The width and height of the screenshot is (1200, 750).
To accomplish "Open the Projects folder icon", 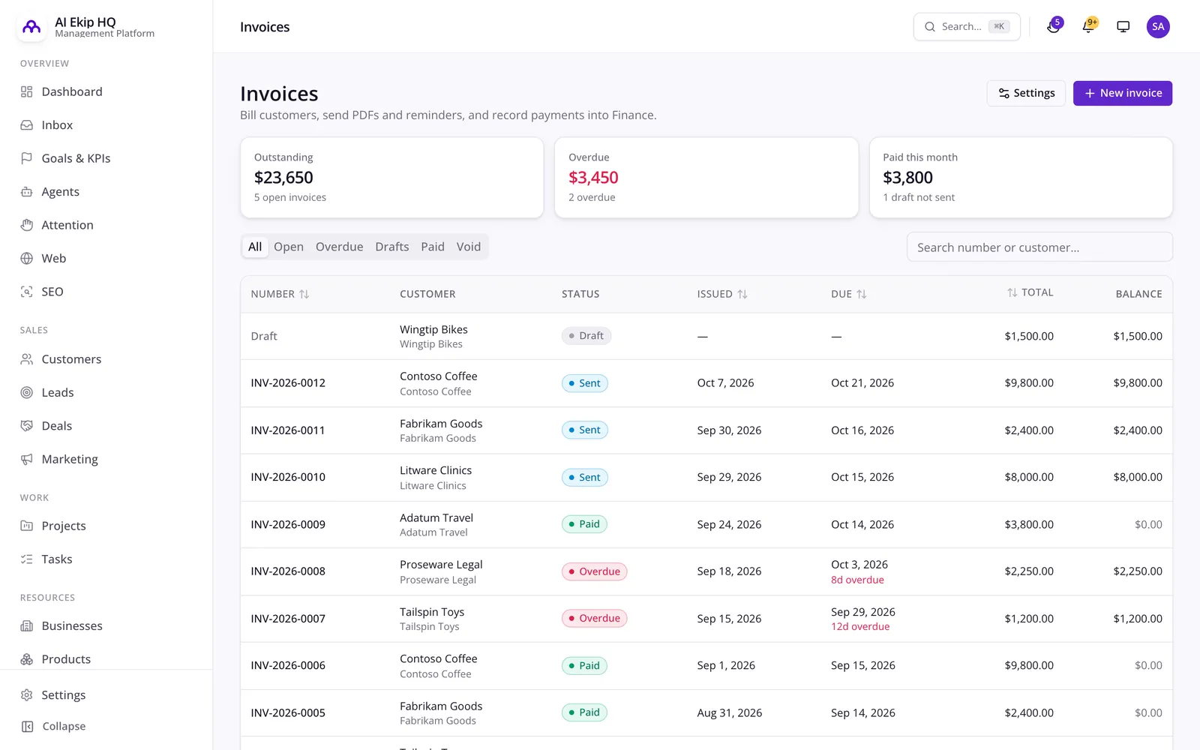I will (x=27, y=526).
